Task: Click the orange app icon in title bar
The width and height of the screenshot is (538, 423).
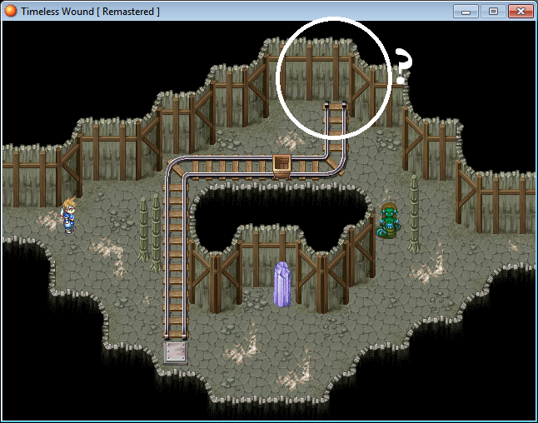Action: 10,12
